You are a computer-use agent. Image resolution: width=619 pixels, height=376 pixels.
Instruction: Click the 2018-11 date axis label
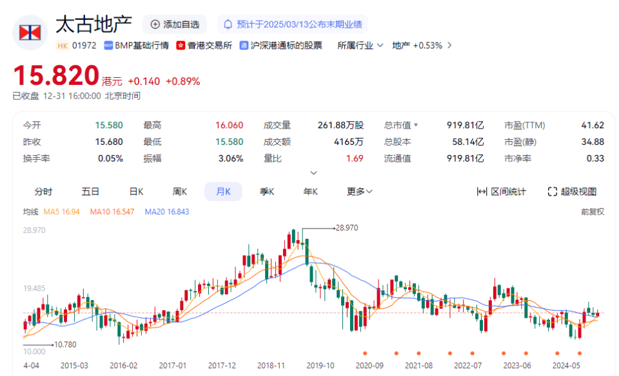point(271,366)
